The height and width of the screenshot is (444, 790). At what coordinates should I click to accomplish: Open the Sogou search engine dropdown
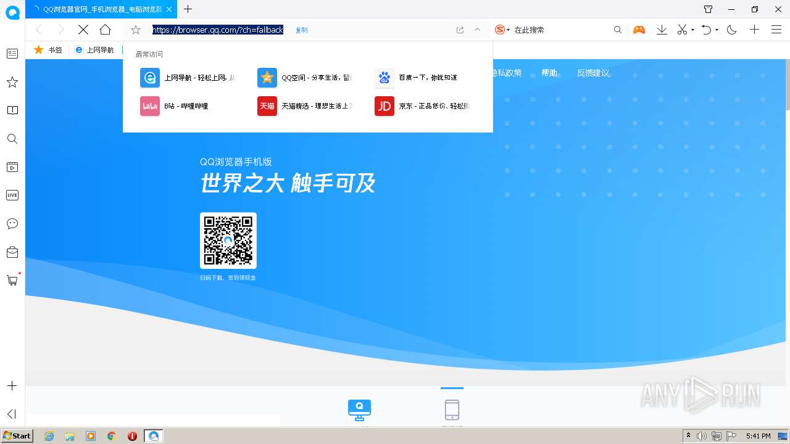(x=502, y=30)
